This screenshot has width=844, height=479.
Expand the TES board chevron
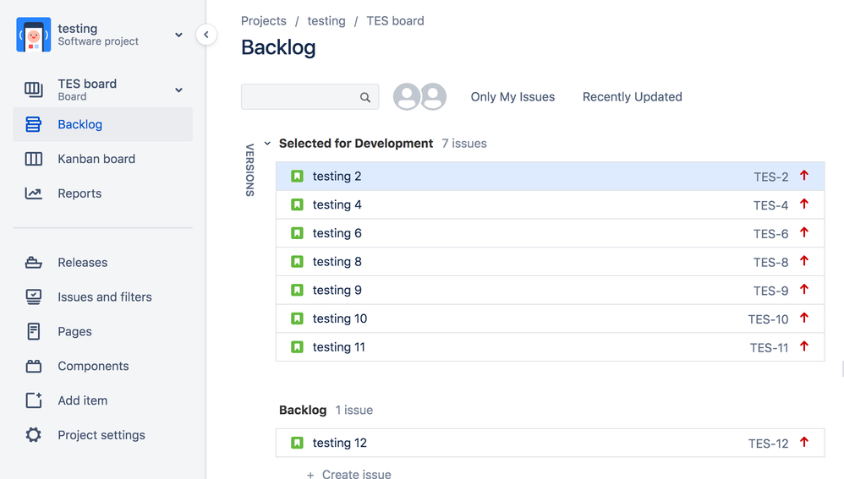pyautogui.click(x=178, y=90)
